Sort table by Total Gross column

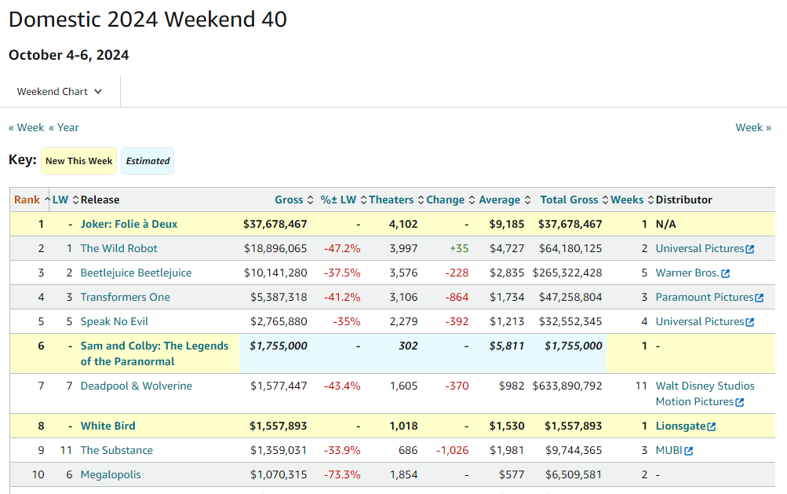click(x=574, y=200)
